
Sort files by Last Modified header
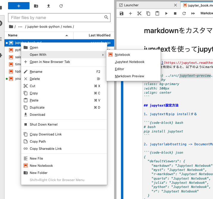point(94,36)
